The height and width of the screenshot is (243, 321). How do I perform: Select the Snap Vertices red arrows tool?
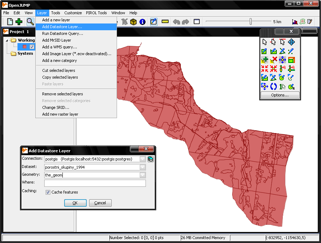coord(265,69)
